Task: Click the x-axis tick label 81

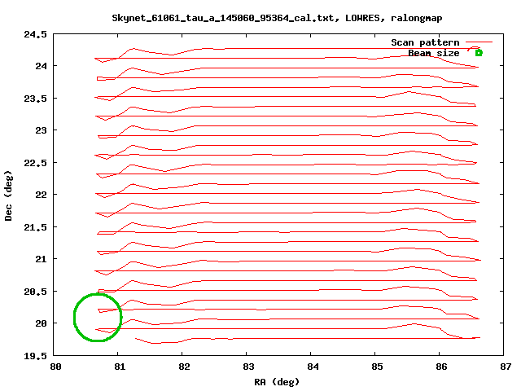Action: pyautogui.click(x=120, y=367)
